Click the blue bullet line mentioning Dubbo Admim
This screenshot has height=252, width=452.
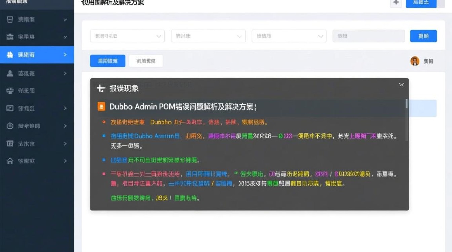[x=254, y=141]
